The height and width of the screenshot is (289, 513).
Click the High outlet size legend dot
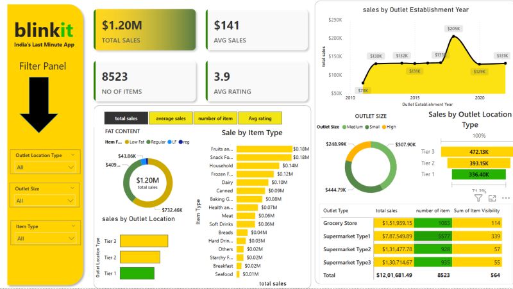pyautogui.click(x=383, y=127)
